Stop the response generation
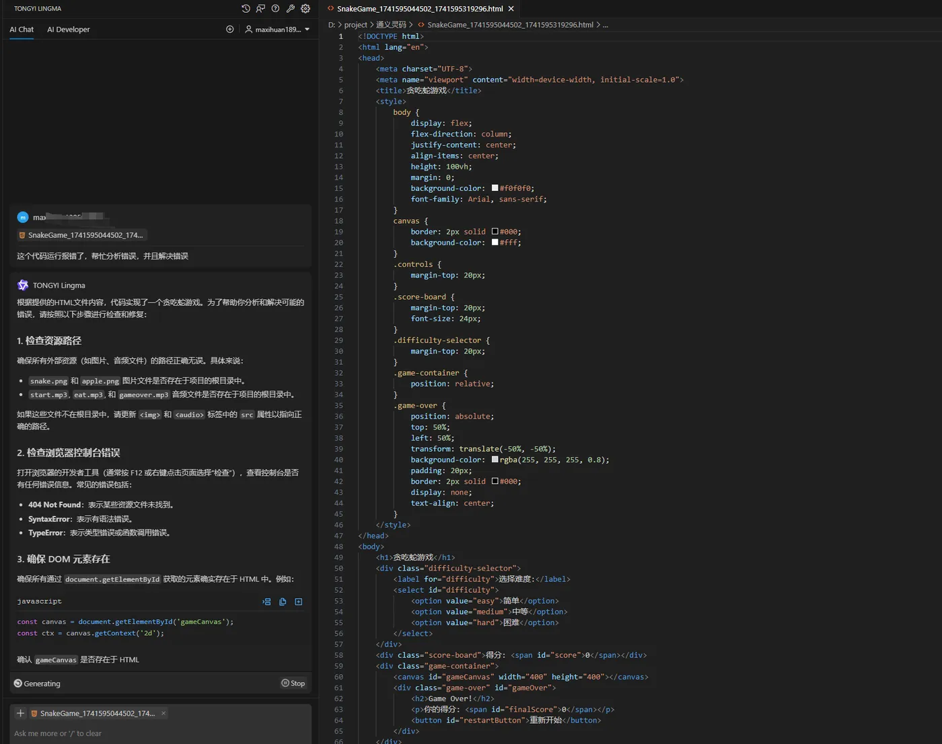 pyautogui.click(x=293, y=684)
